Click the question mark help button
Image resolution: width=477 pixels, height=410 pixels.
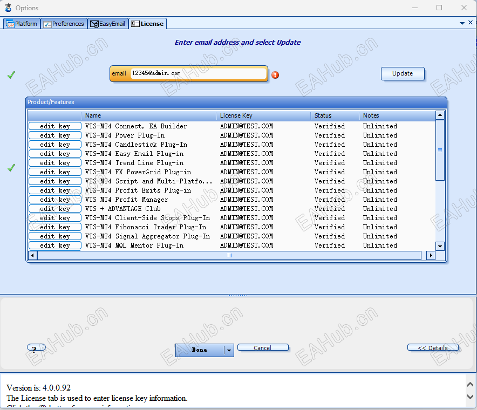(x=36, y=348)
